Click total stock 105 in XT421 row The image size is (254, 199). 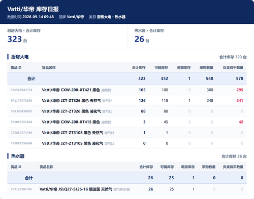[x=142, y=90]
